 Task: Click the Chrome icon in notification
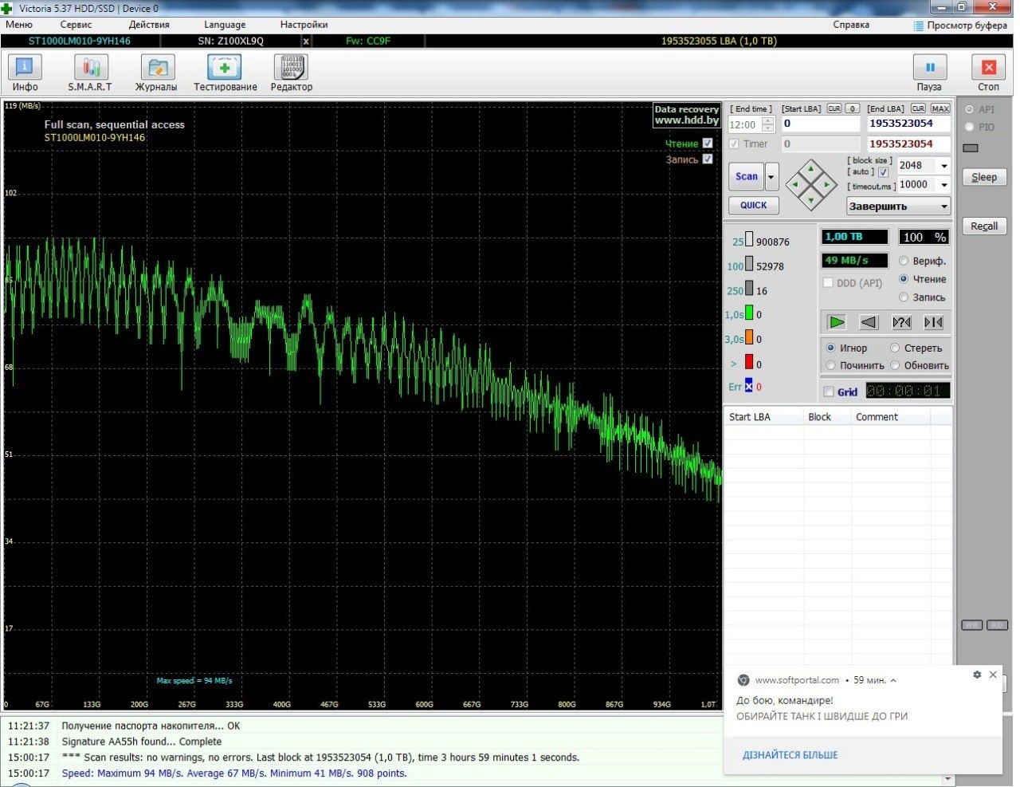(x=743, y=680)
